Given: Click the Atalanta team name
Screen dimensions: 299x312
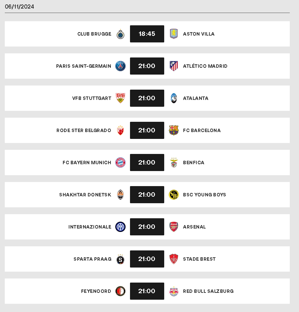Looking at the screenshot, I should pyautogui.click(x=196, y=98).
